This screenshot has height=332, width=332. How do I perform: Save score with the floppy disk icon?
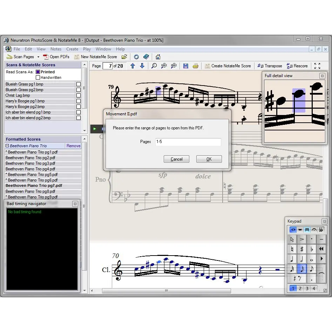[x=186, y=66]
